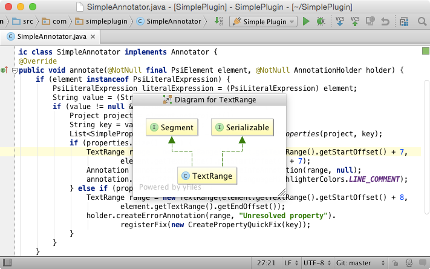Open the LF line separator selector
Screen dimensions: 430x269
291,263
